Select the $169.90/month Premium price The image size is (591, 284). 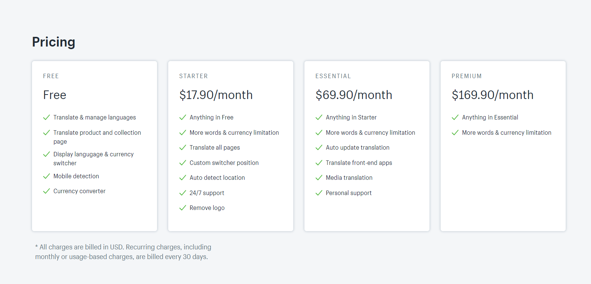[492, 95]
